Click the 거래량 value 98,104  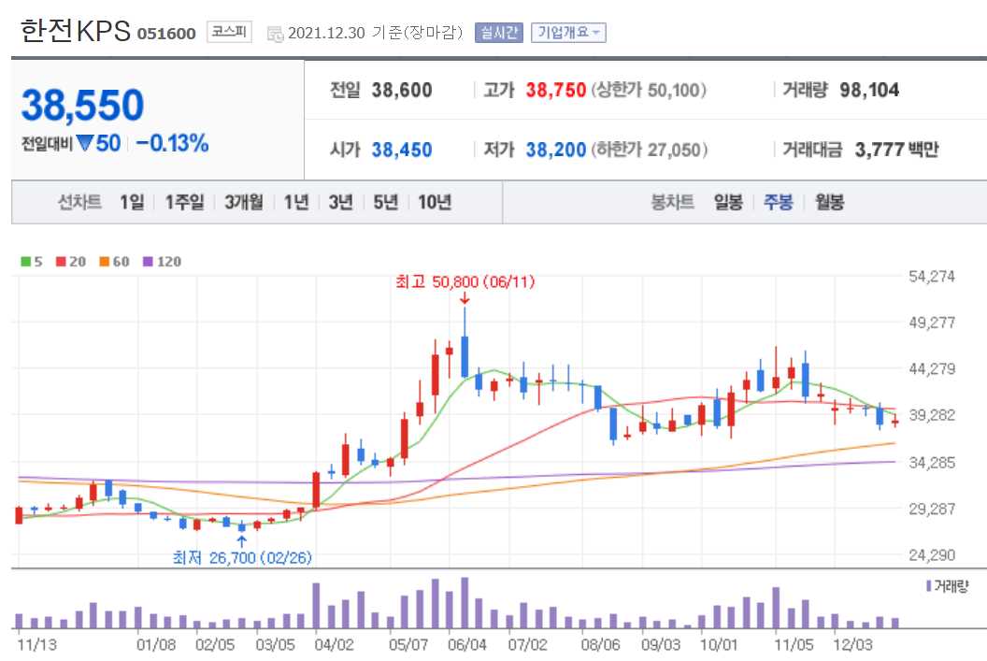pos(869,90)
